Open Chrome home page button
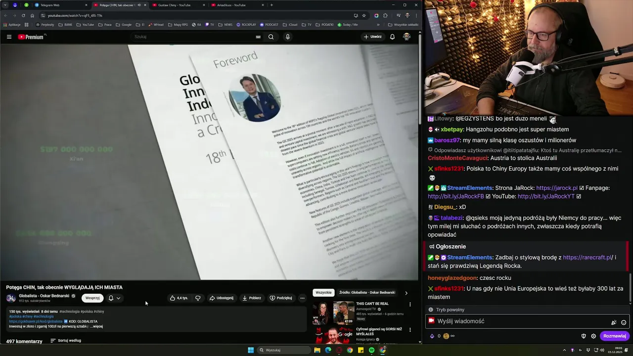This screenshot has width=633, height=356. click(32, 15)
